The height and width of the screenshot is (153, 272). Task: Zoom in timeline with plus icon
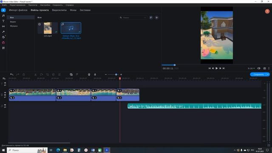[121, 75]
